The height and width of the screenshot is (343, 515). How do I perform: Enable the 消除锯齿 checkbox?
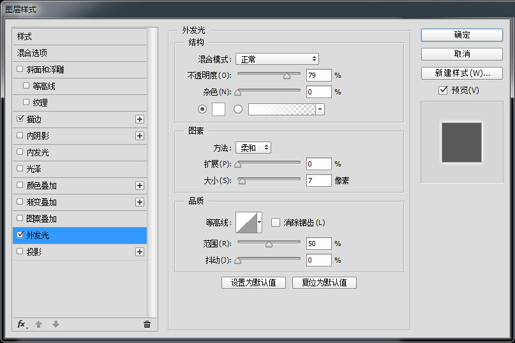pyautogui.click(x=276, y=223)
